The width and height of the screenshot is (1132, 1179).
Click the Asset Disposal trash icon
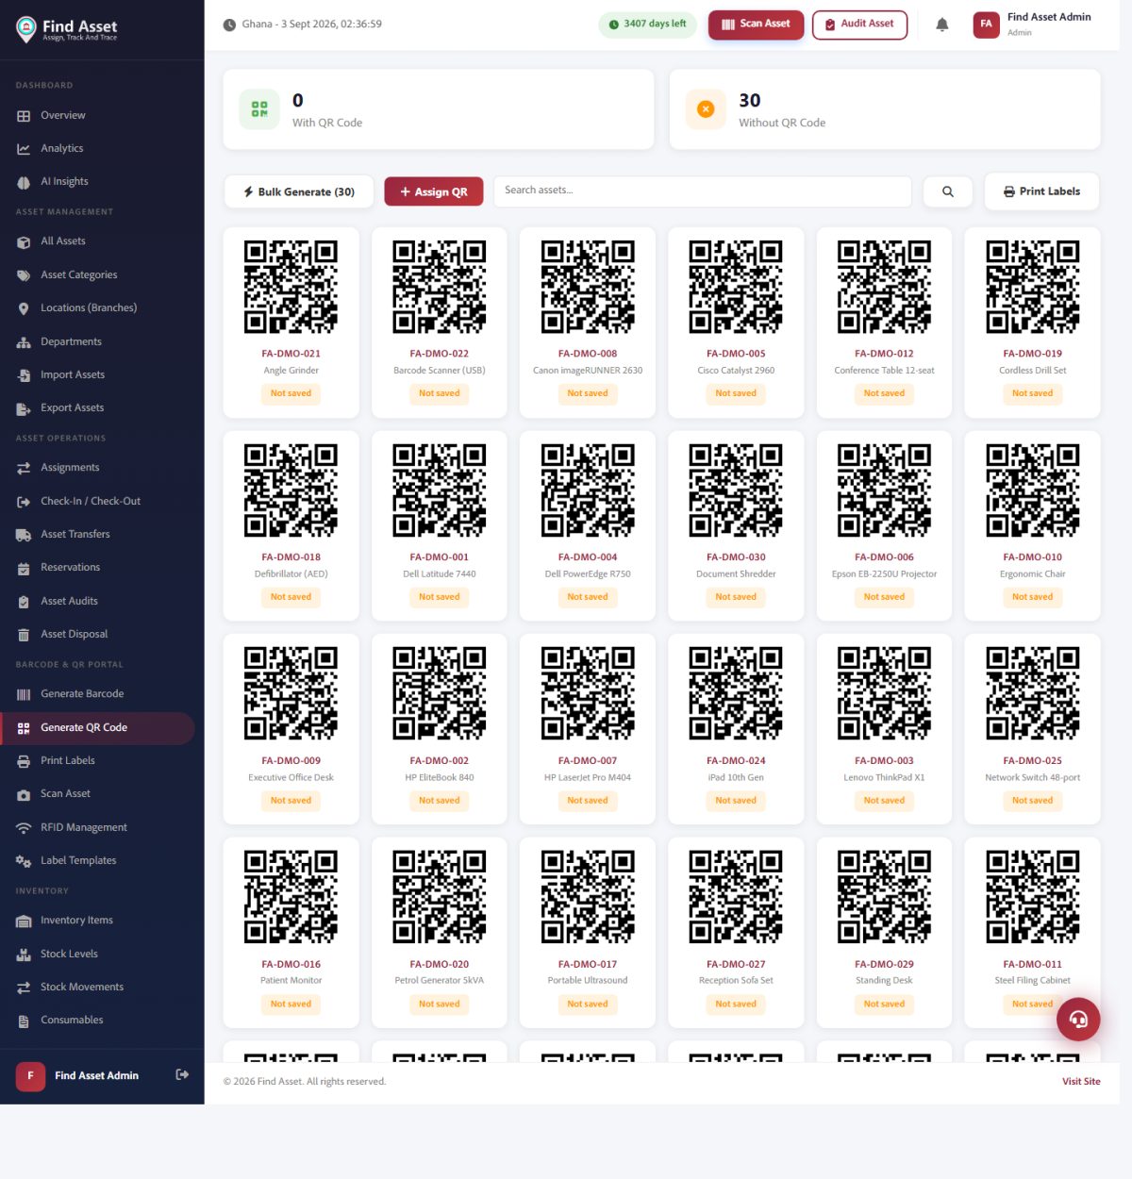click(x=24, y=635)
